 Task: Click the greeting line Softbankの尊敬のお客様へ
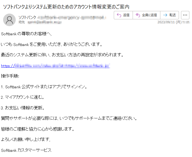pos(26,34)
